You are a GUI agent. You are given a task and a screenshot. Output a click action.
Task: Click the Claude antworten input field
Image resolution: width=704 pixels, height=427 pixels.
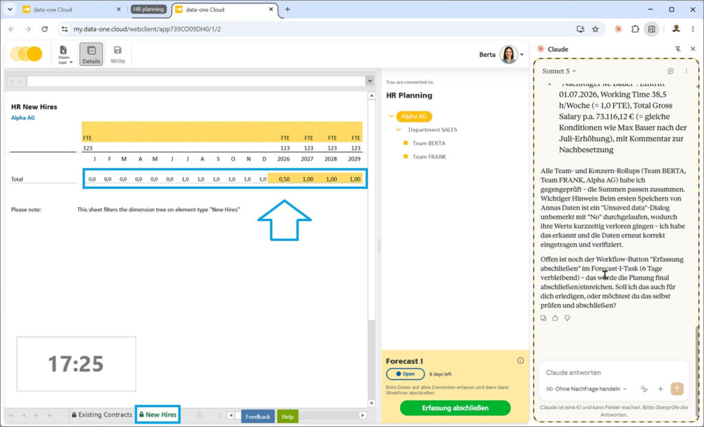point(614,372)
